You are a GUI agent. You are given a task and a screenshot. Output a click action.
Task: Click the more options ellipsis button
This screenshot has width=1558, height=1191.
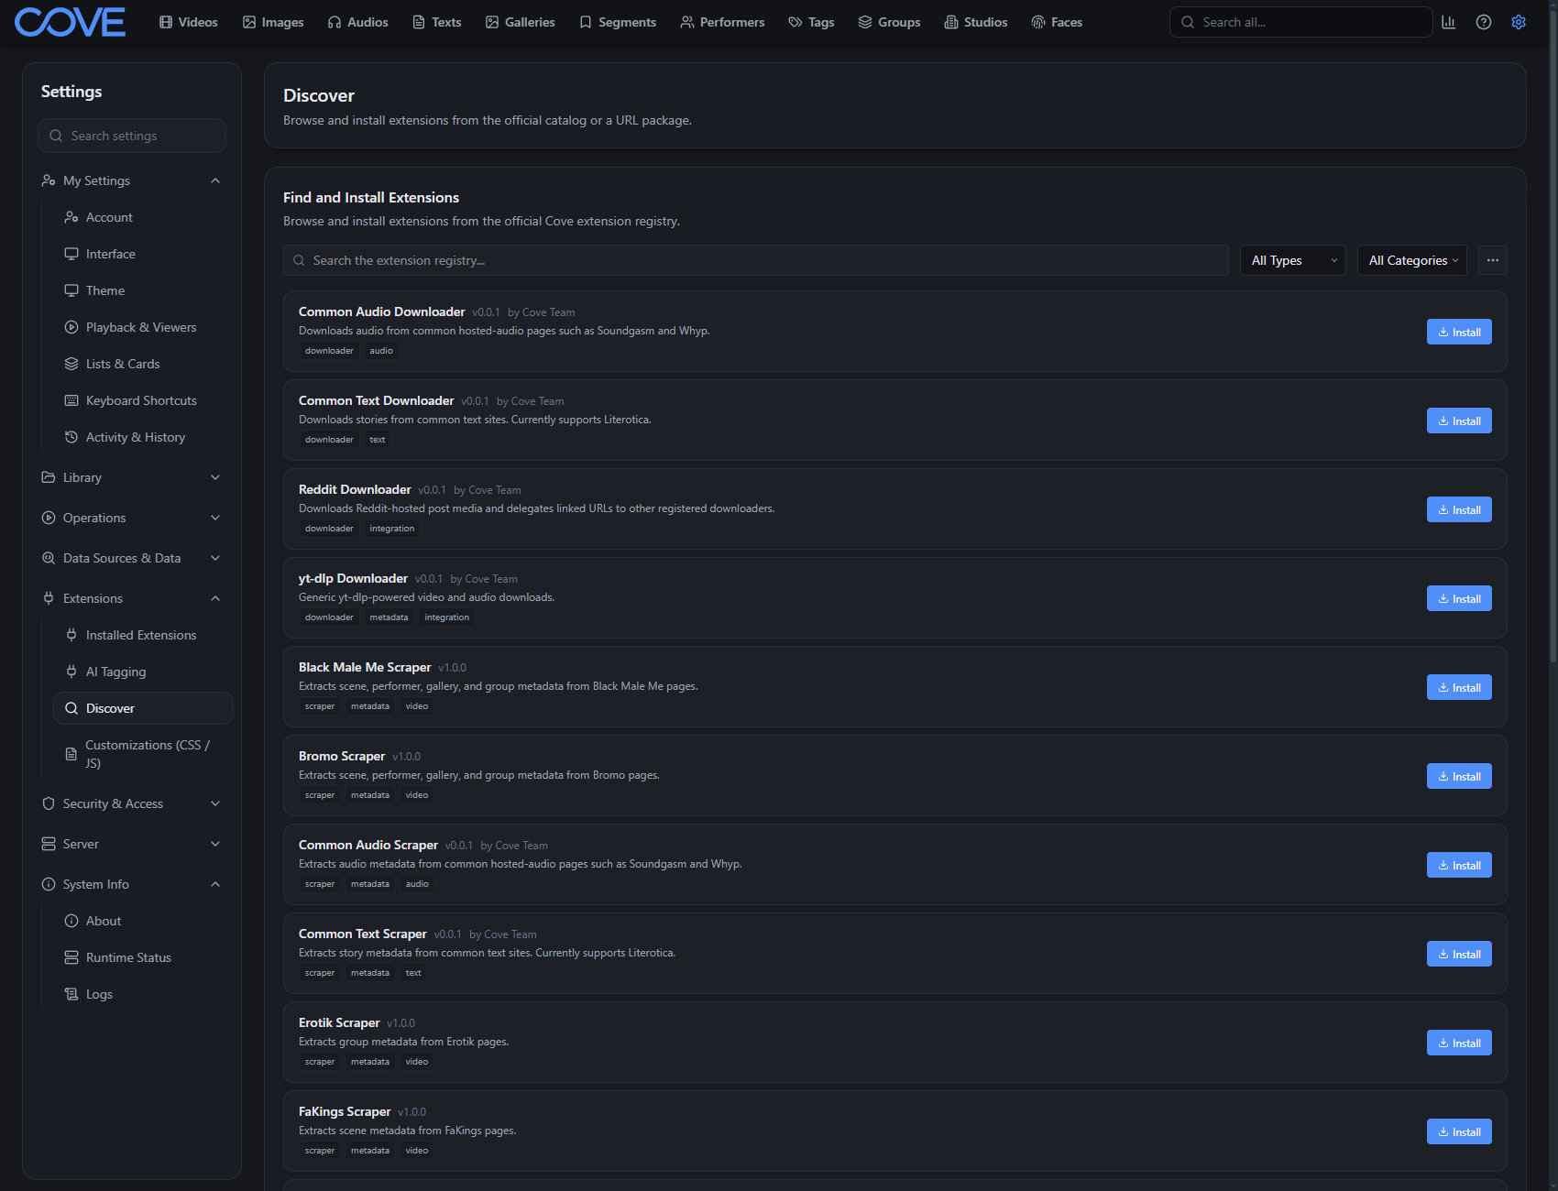1493,260
